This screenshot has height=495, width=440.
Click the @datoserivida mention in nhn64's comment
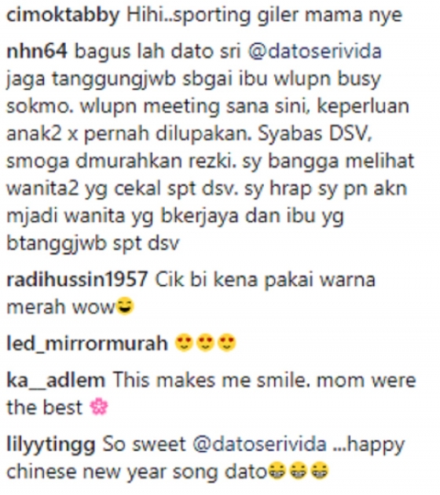pos(314,51)
